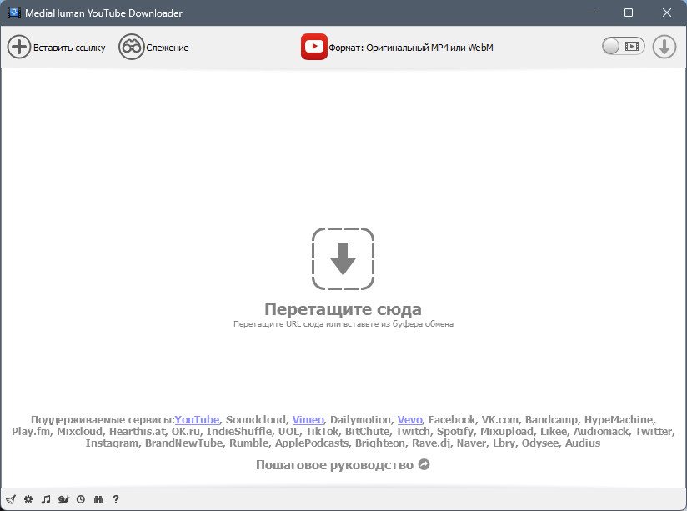Click the music note icon

click(46, 499)
